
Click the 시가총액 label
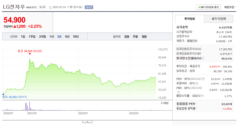tap(182, 27)
